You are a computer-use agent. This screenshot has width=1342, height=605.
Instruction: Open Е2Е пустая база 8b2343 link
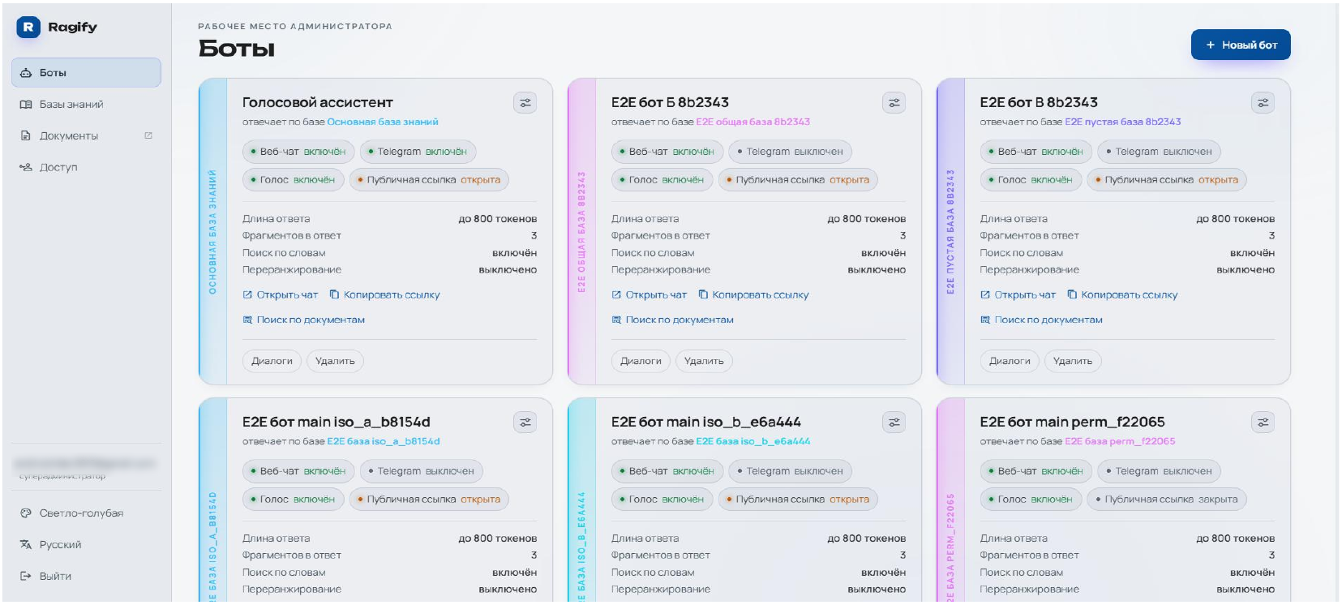[x=1123, y=122]
